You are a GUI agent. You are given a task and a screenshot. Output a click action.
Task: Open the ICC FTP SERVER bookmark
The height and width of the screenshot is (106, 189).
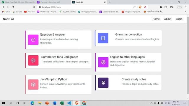(68, 12)
